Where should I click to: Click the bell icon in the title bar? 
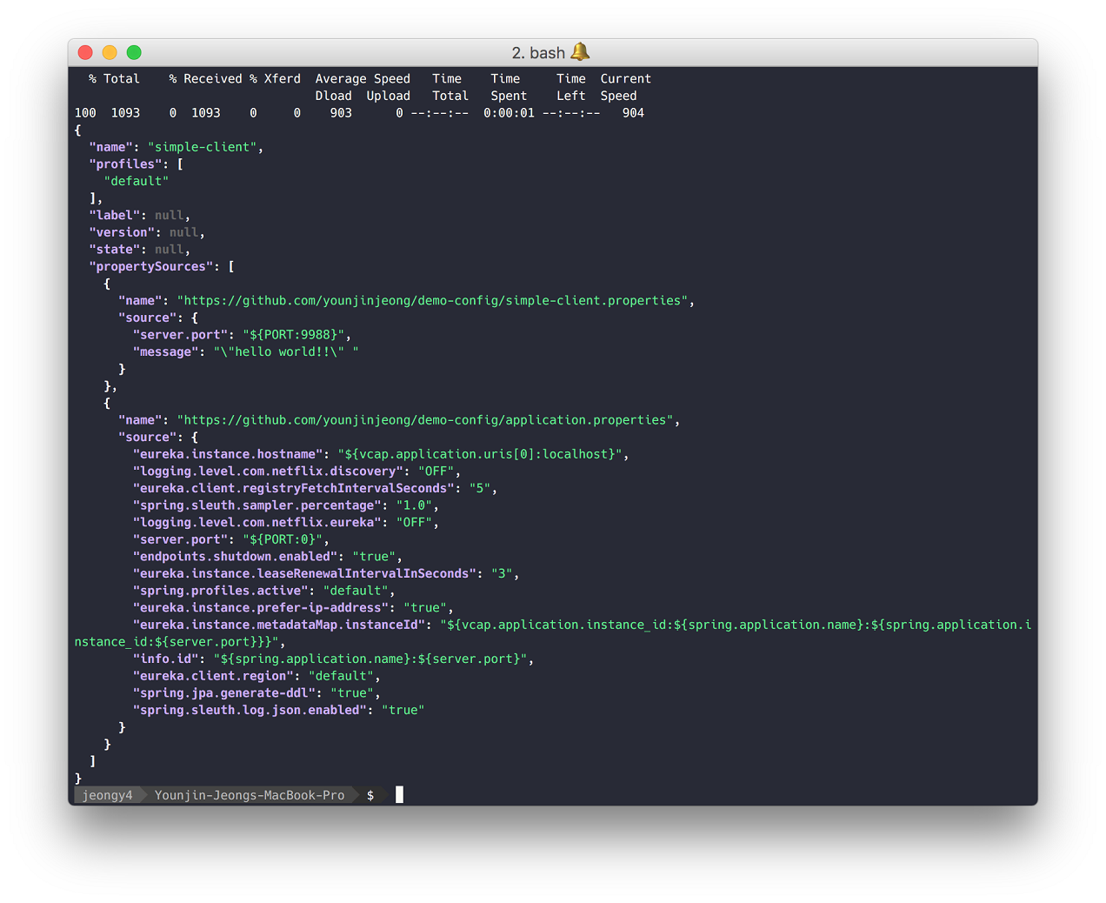click(x=580, y=52)
